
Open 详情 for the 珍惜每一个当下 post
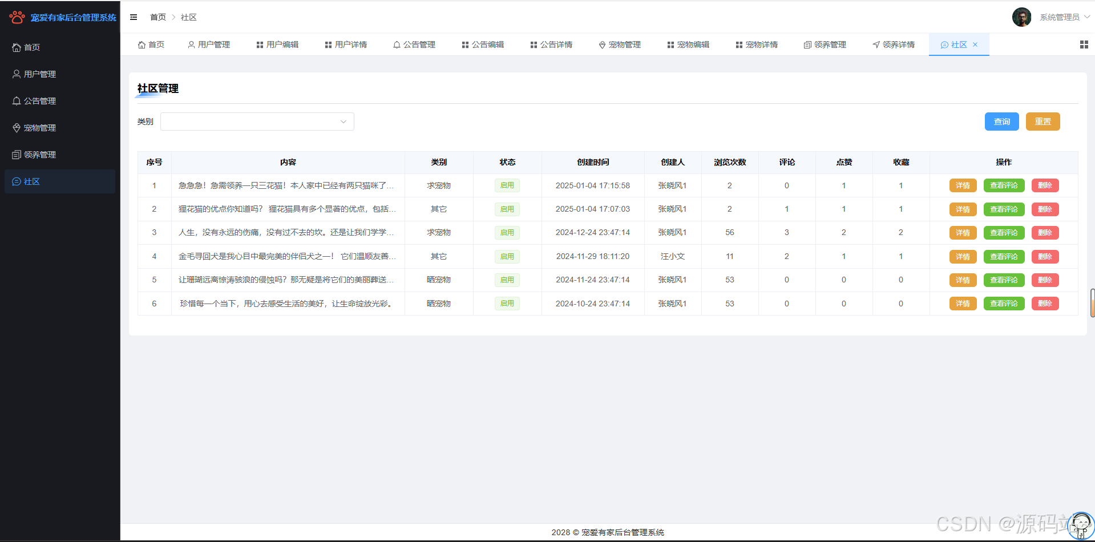tap(963, 304)
